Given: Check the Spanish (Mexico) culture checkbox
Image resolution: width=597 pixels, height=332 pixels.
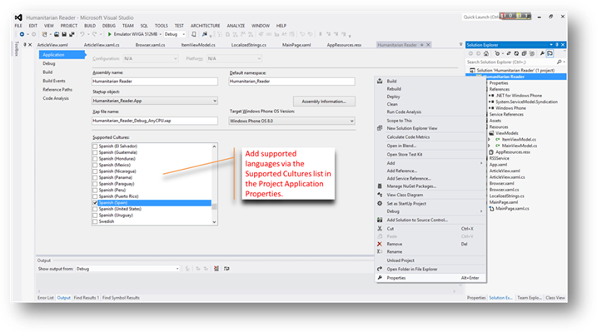Looking at the screenshot, I should pyautogui.click(x=95, y=165).
